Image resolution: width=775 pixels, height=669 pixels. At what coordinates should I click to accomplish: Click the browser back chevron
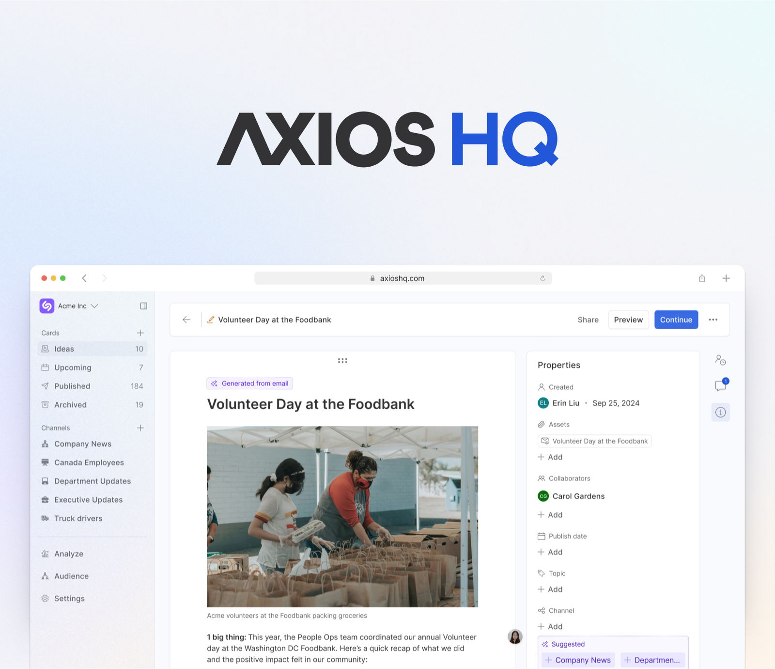tap(84, 278)
